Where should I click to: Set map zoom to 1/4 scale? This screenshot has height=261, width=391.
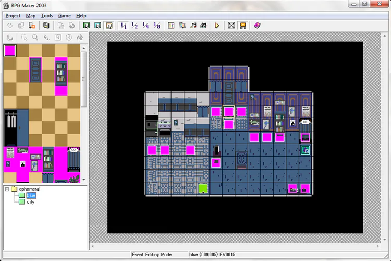tap(145, 26)
